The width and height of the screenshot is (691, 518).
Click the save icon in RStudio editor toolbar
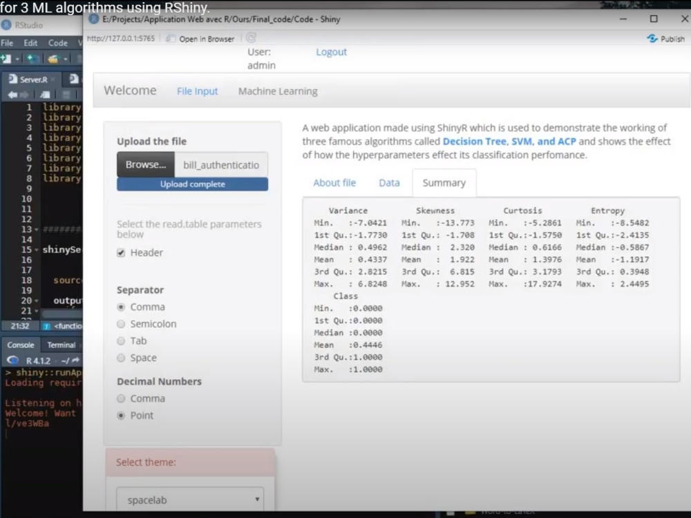click(66, 95)
